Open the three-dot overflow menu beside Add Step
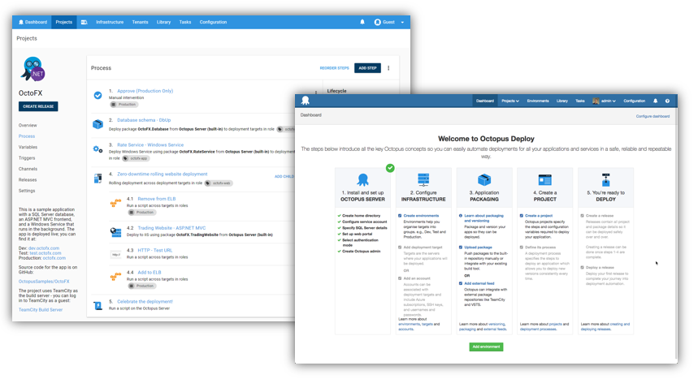The height and width of the screenshot is (379, 698). coord(388,68)
